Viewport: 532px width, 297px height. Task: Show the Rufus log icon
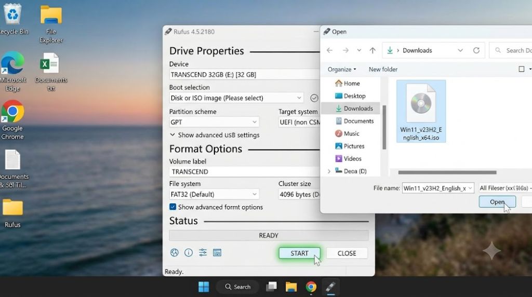[217, 252]
